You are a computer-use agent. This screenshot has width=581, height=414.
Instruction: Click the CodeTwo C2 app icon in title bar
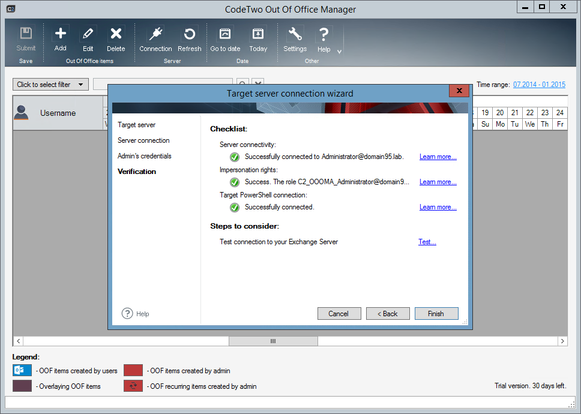(x=11, y=8)
